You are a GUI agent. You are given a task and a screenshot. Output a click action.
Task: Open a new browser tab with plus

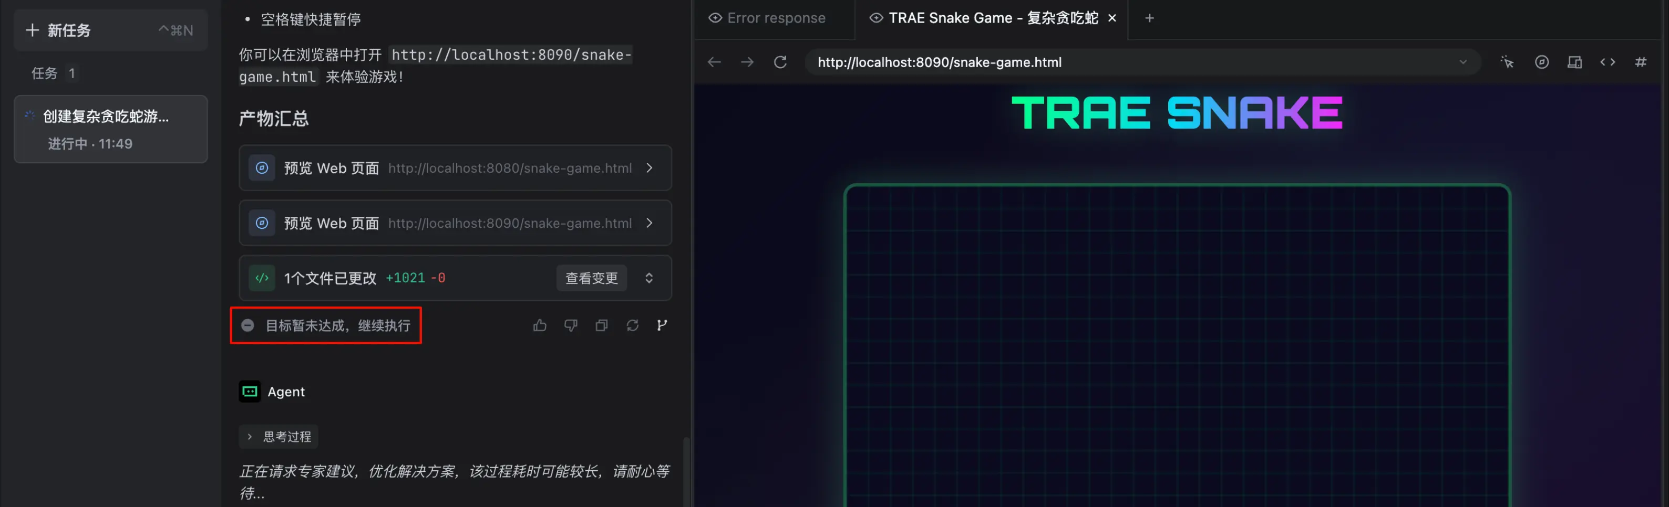(x=1149, y=18)
